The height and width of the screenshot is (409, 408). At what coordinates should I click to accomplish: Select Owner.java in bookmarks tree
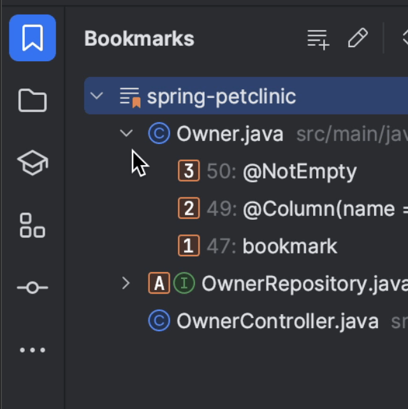[x=230, y=134]
